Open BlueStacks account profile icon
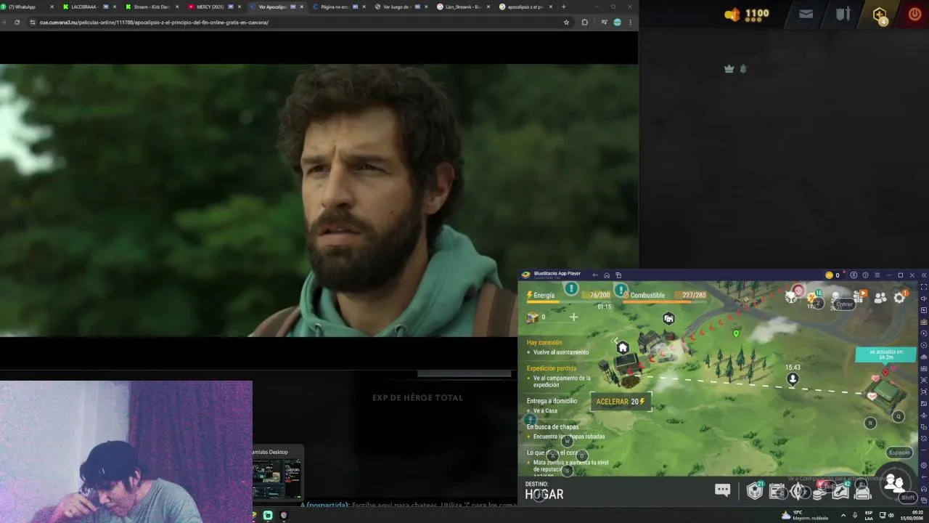 click(854, 275)
